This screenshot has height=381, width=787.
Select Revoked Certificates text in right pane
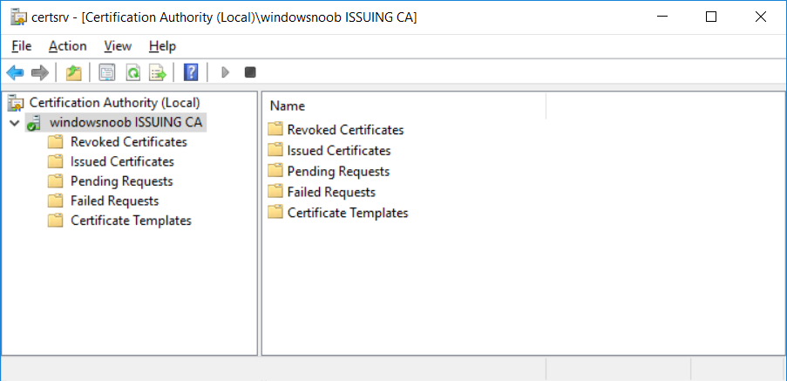[x=346, y=130]
